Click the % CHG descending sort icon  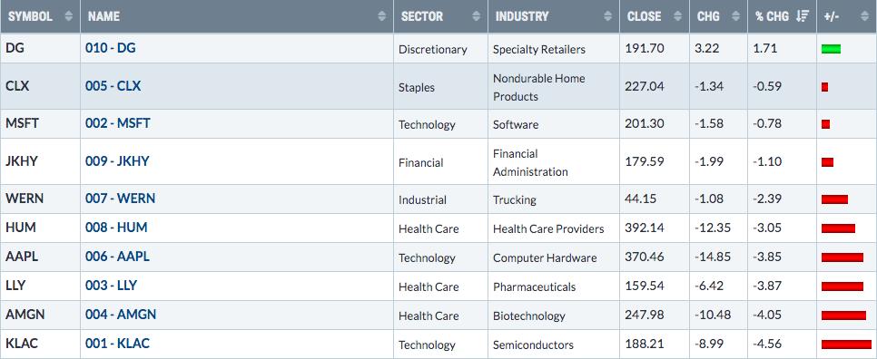[x=802, y=16]
